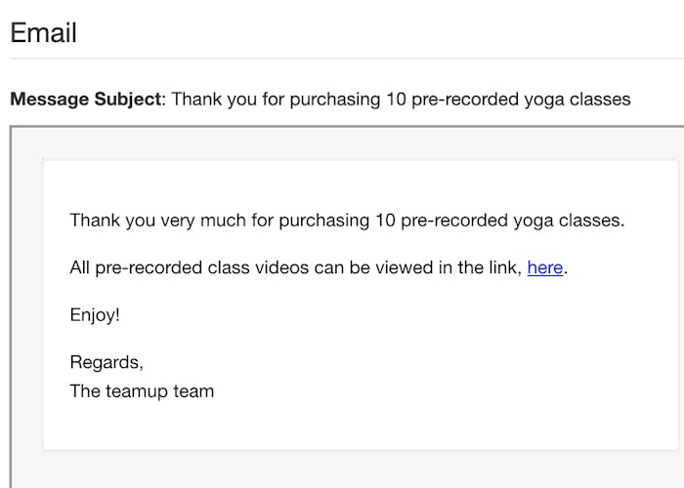Screen dimensions: 684x488
Task: Click the "Enjoy!" line
Action: (95, 315)
